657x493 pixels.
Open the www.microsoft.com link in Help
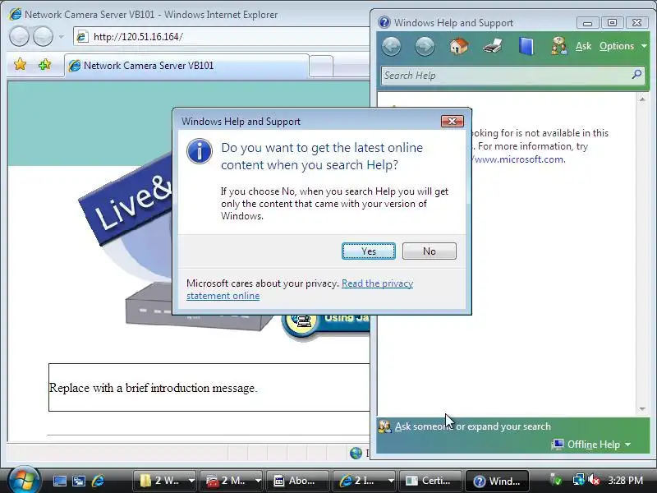[x=519, y=159]
